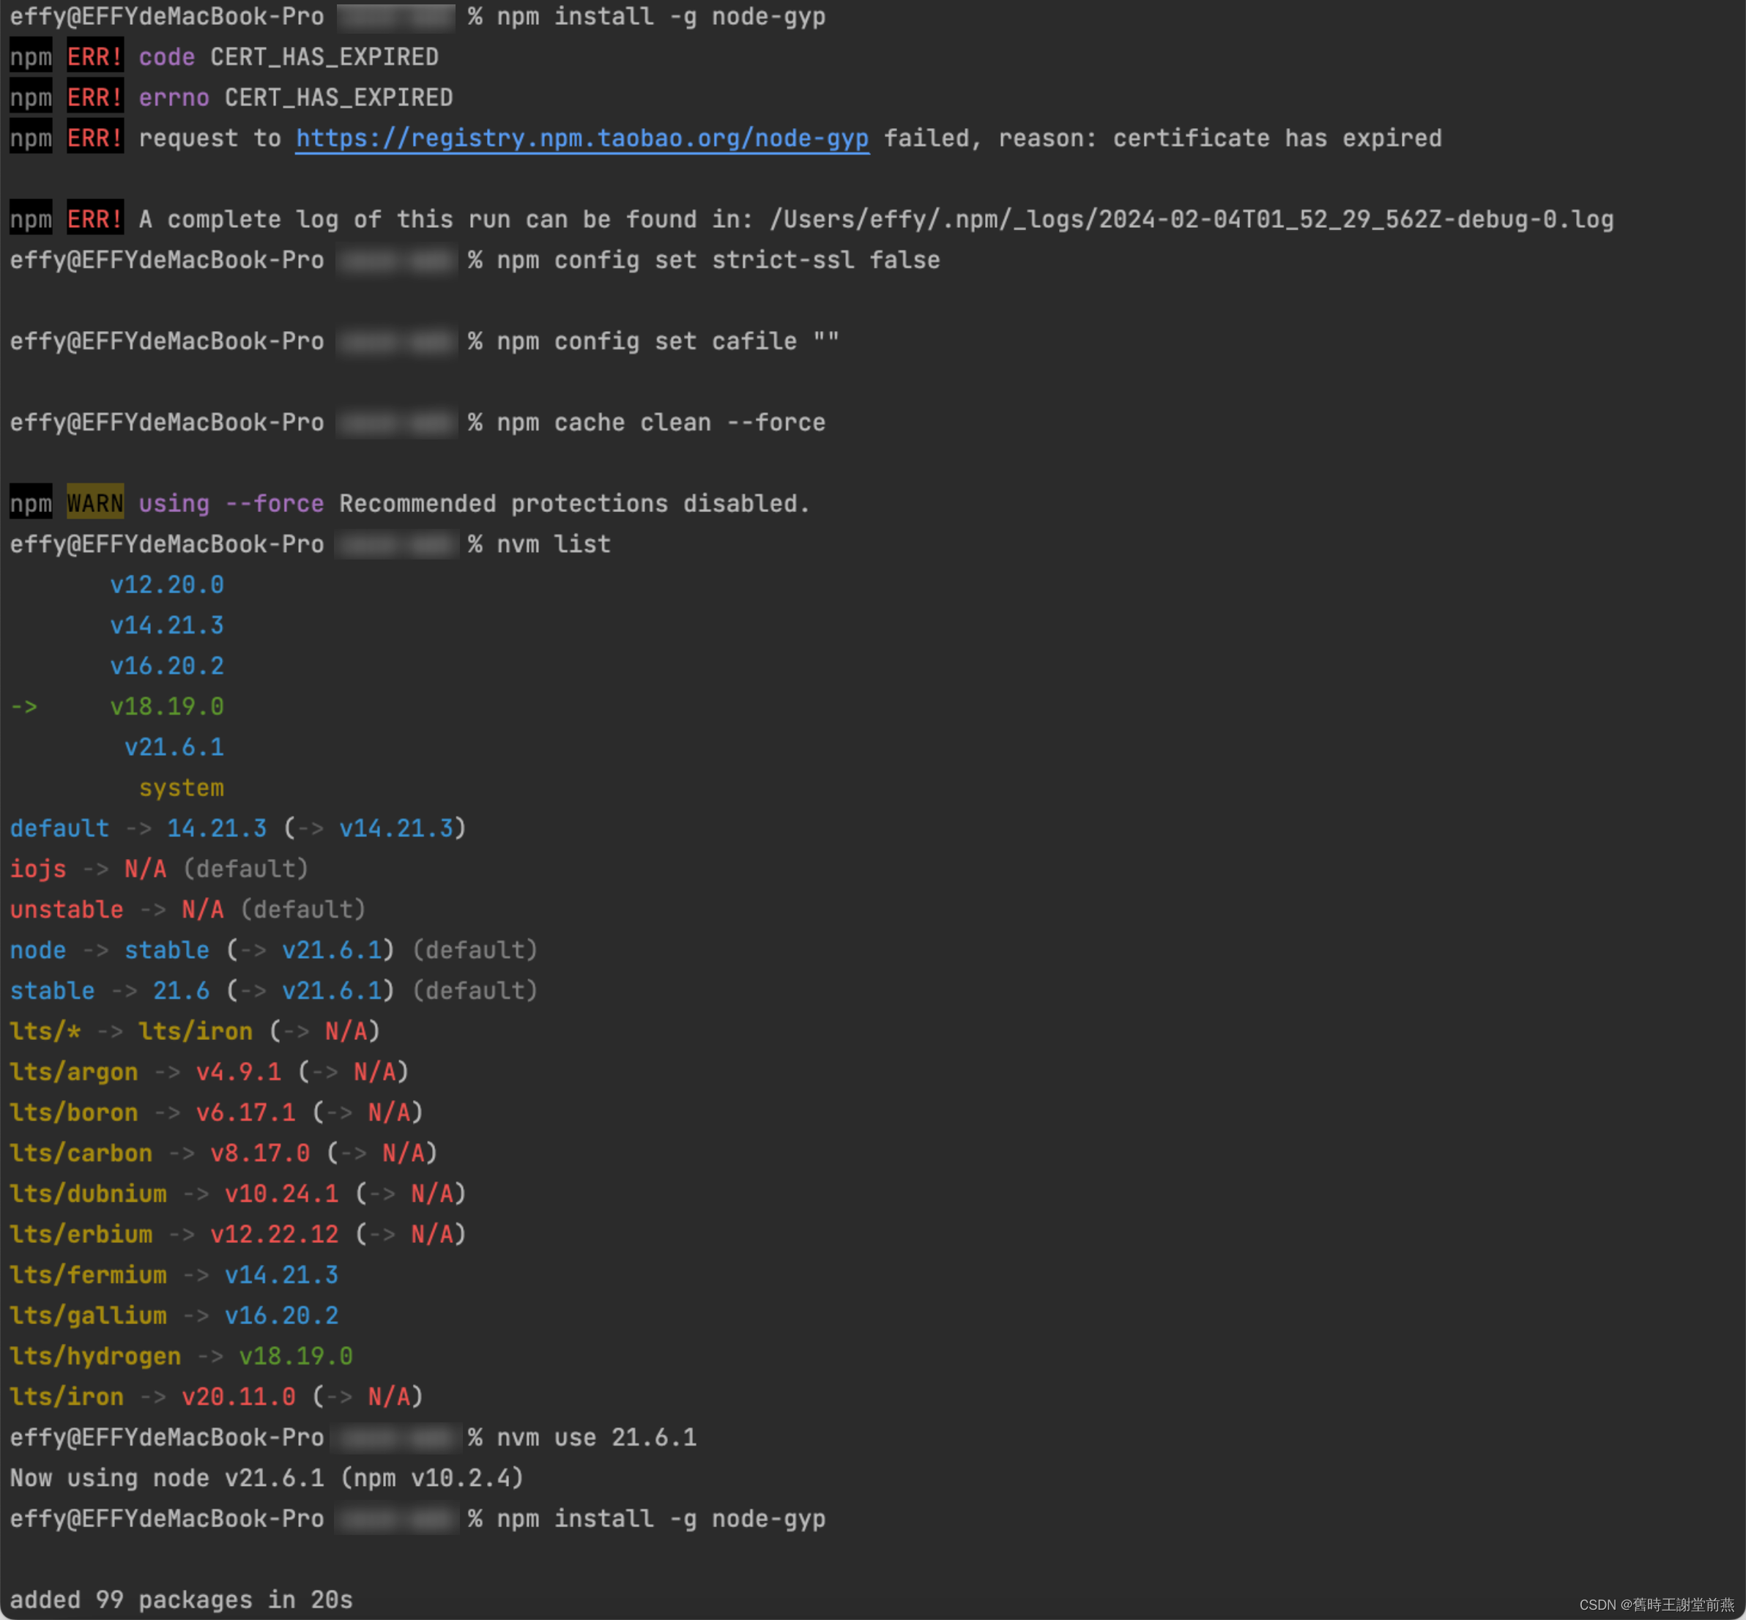Click version v12.20.0 in the nvm list
Viewport: 1746px width, 1620px height.
(166, 584)
